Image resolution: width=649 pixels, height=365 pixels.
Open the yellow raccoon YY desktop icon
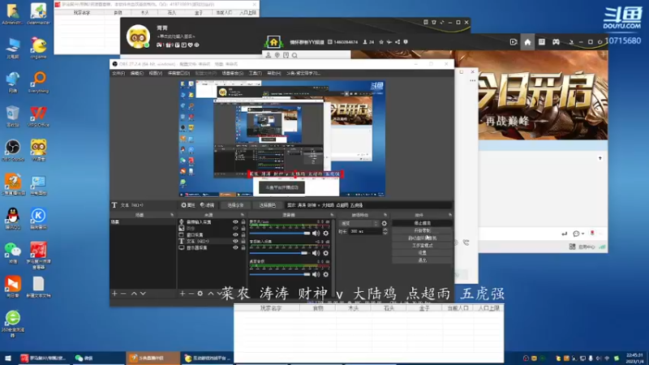point(38,148)
